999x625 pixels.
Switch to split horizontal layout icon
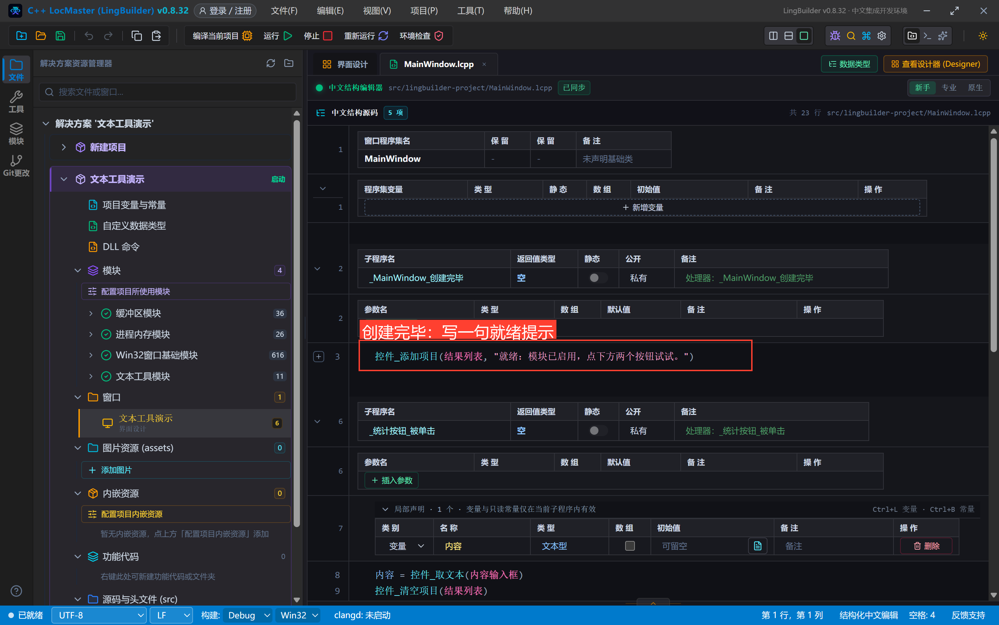[788, 36]
